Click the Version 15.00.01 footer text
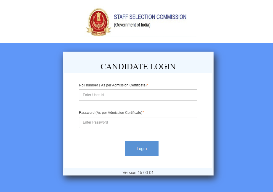 tap(138, 173)
